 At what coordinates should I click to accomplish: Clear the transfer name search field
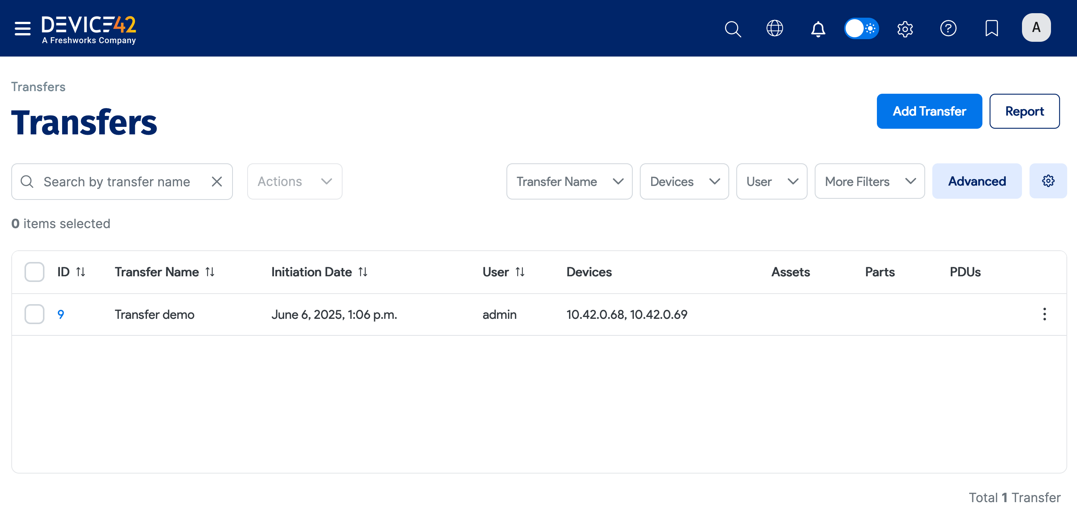coord(217,181)
